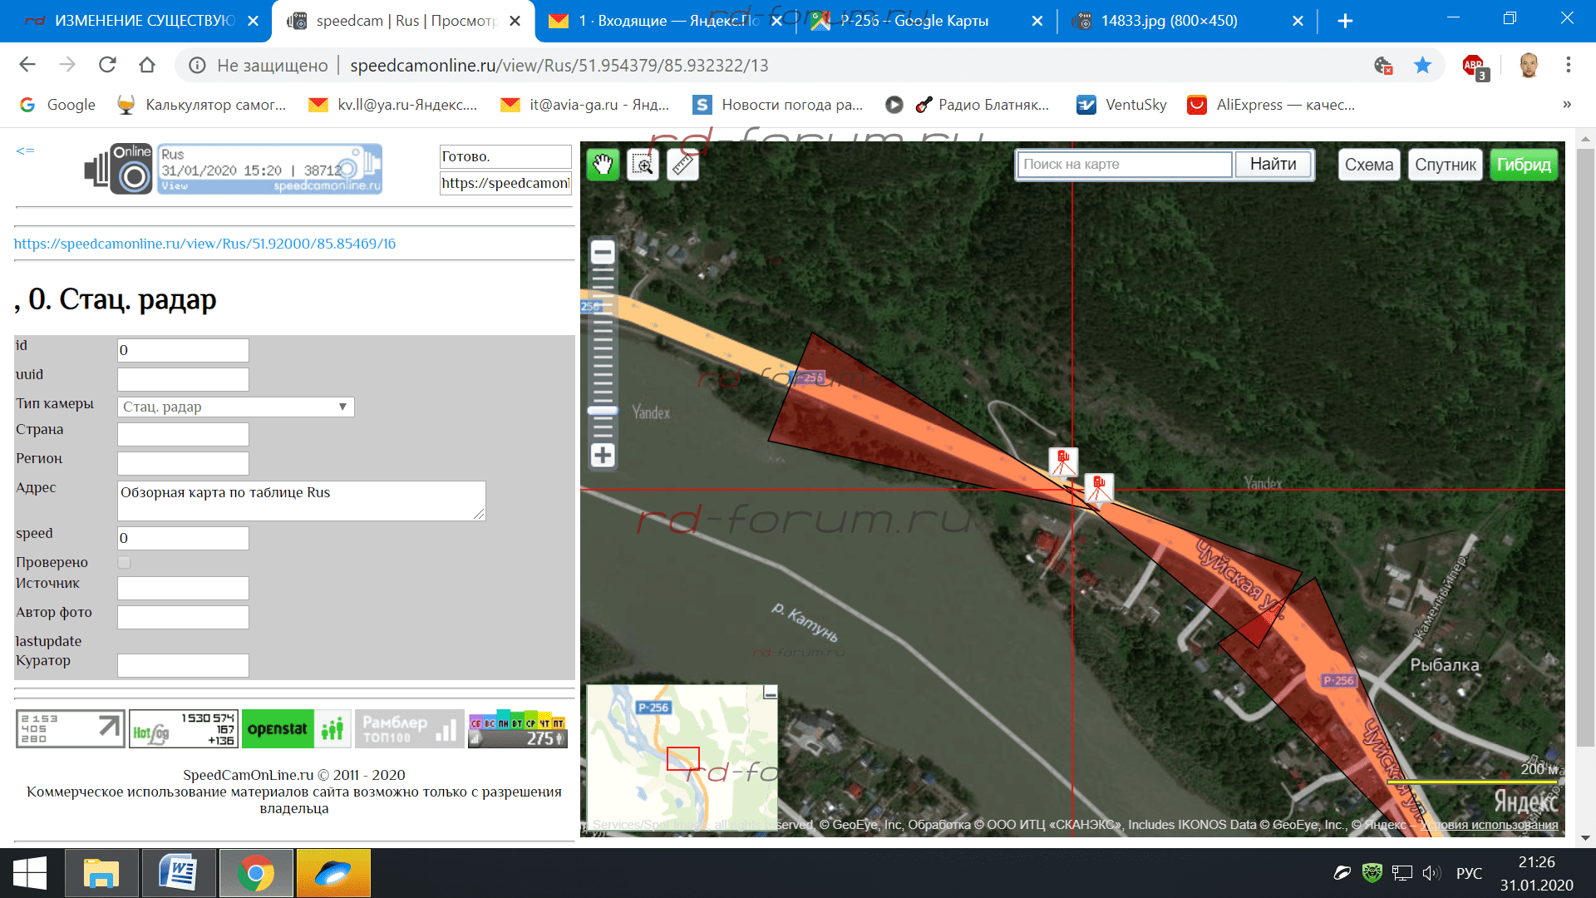Toggle the Проверено checkbox
Screen dimensions: 1596x898
[124, 563]
